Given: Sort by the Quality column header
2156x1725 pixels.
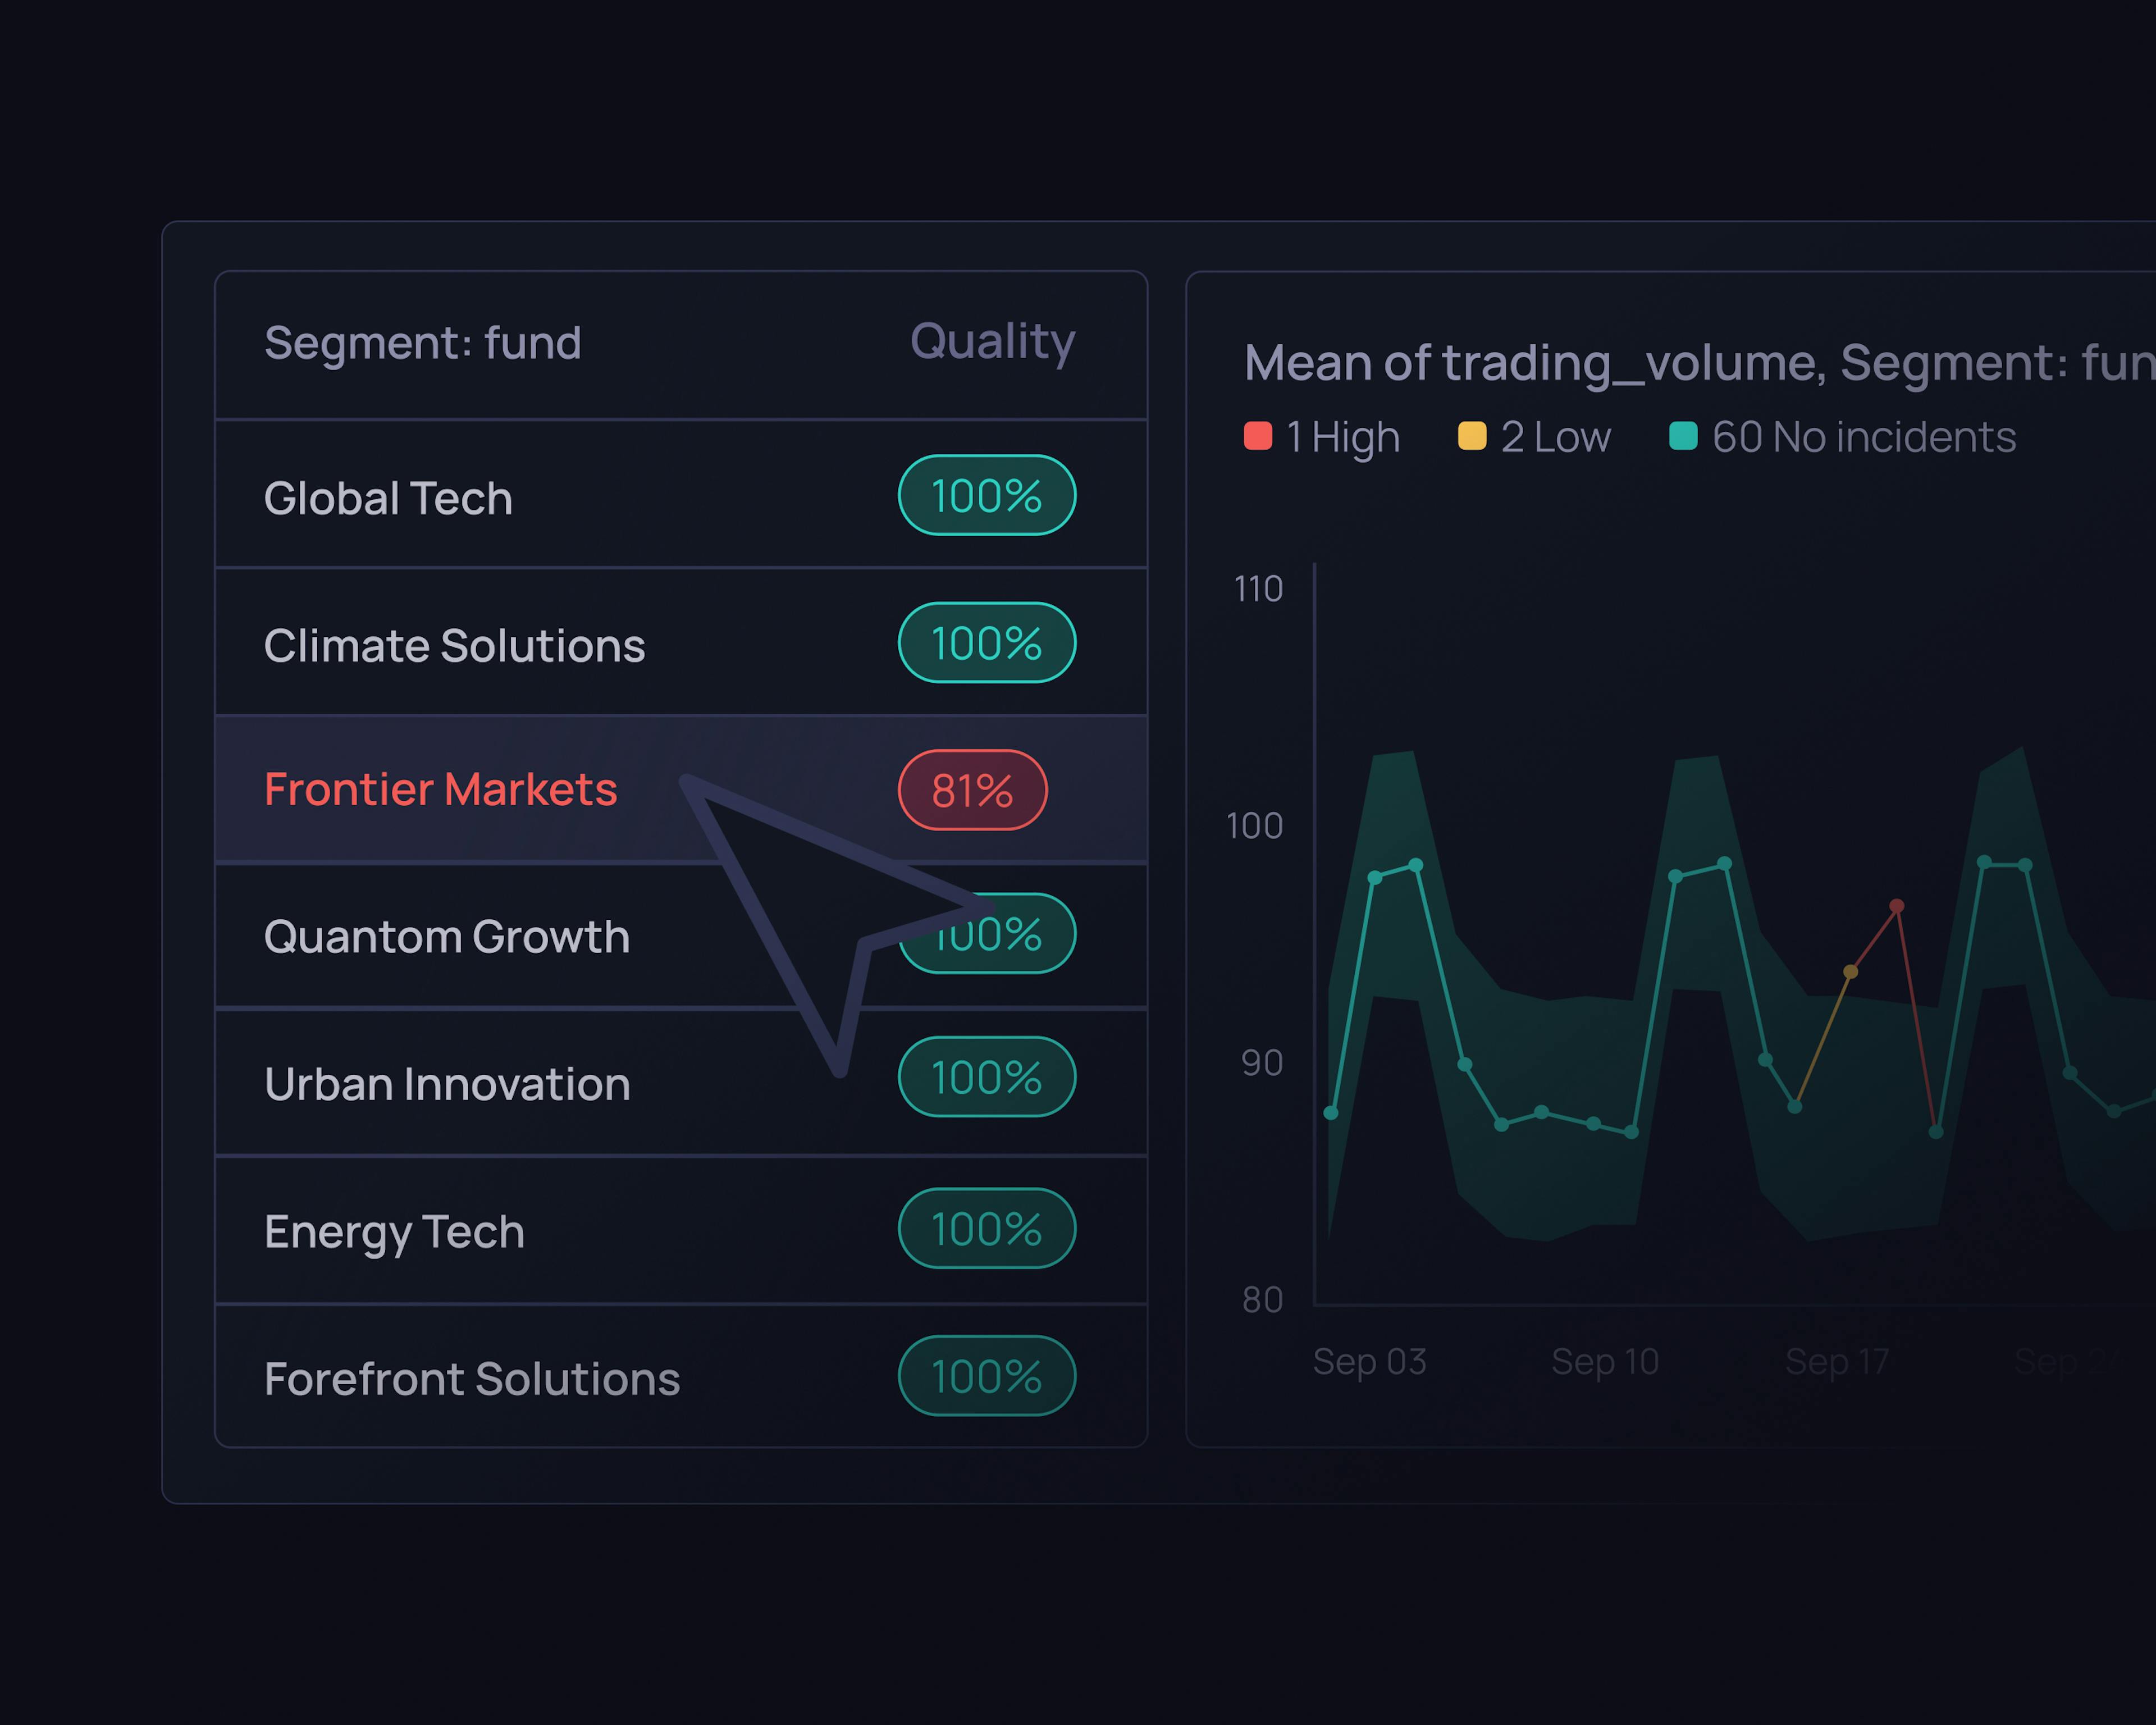Looking at the screenshot, I should 992,341.
